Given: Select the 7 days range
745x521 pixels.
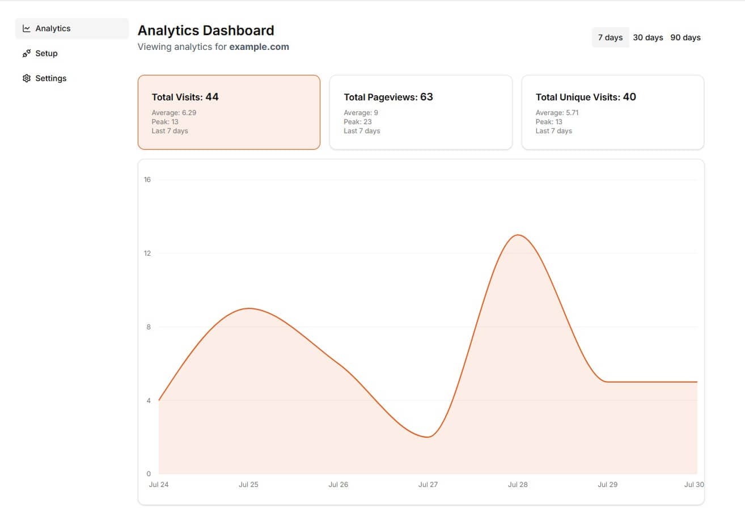Looking at the screenshot, I should click(610, 37).
